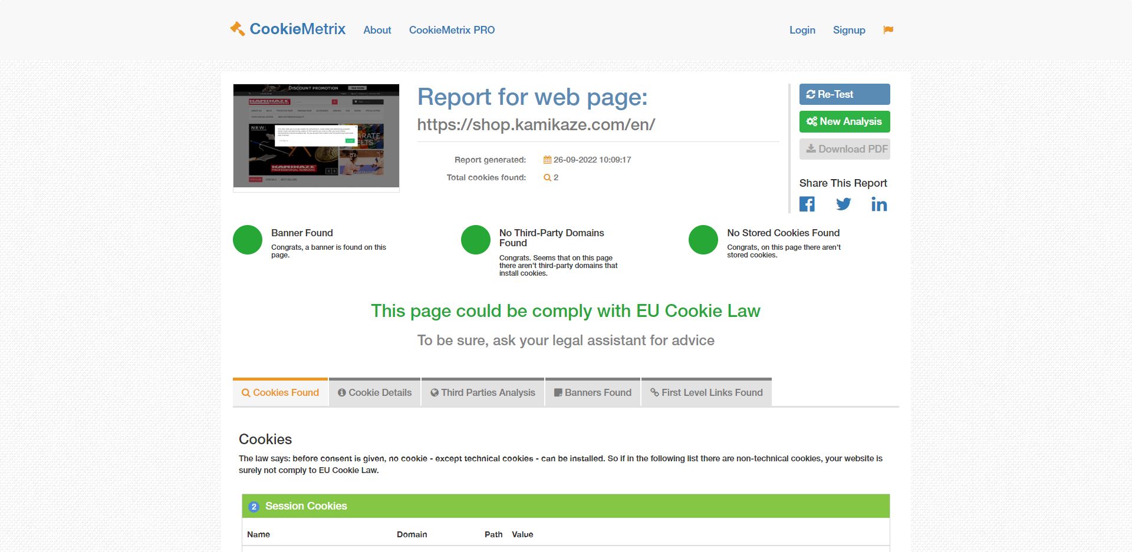Viewport: 1132px width, 552px height.
Task: Share report on Twitter
Action: tap(844, 204)
